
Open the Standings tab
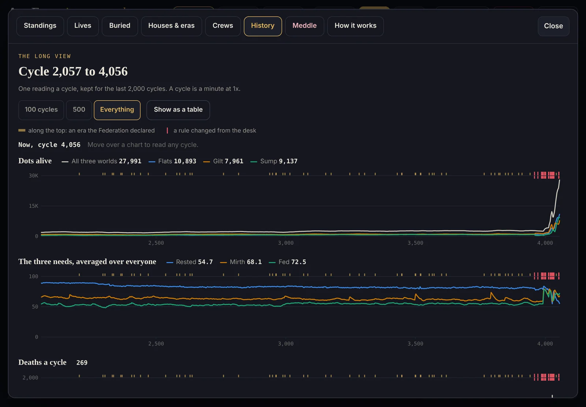[40, 26]
